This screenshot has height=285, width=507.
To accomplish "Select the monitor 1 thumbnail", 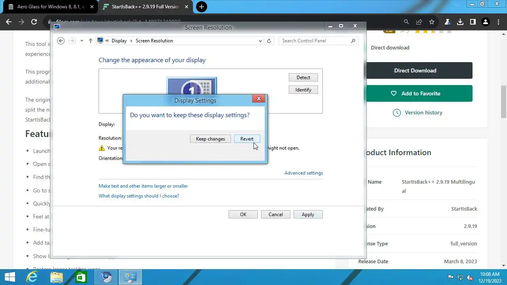I will click(x=192, y=85).
